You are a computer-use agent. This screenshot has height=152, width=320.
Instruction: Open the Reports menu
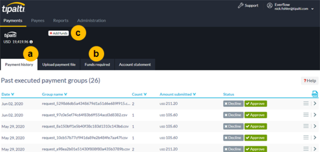click(x=61, y=21)
